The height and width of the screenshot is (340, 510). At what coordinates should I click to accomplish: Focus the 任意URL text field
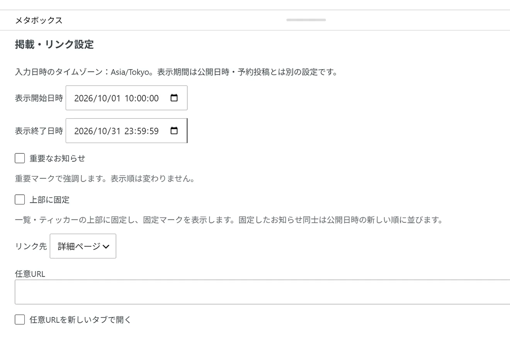pos(262,292)
